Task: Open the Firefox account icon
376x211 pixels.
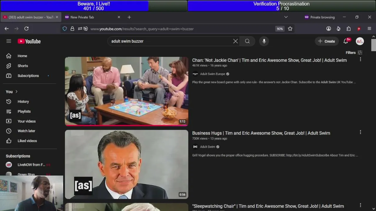Action: [x=329, y=29]
